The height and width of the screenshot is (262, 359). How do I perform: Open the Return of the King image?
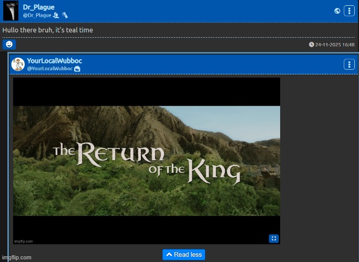[146, 160]
